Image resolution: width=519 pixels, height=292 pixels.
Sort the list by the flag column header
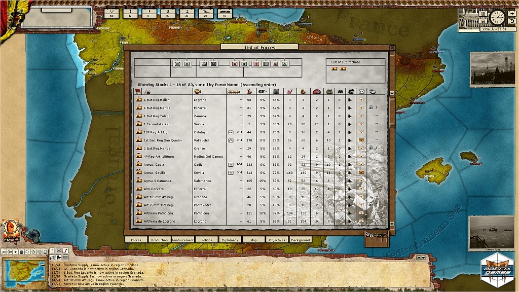(138, 92)
